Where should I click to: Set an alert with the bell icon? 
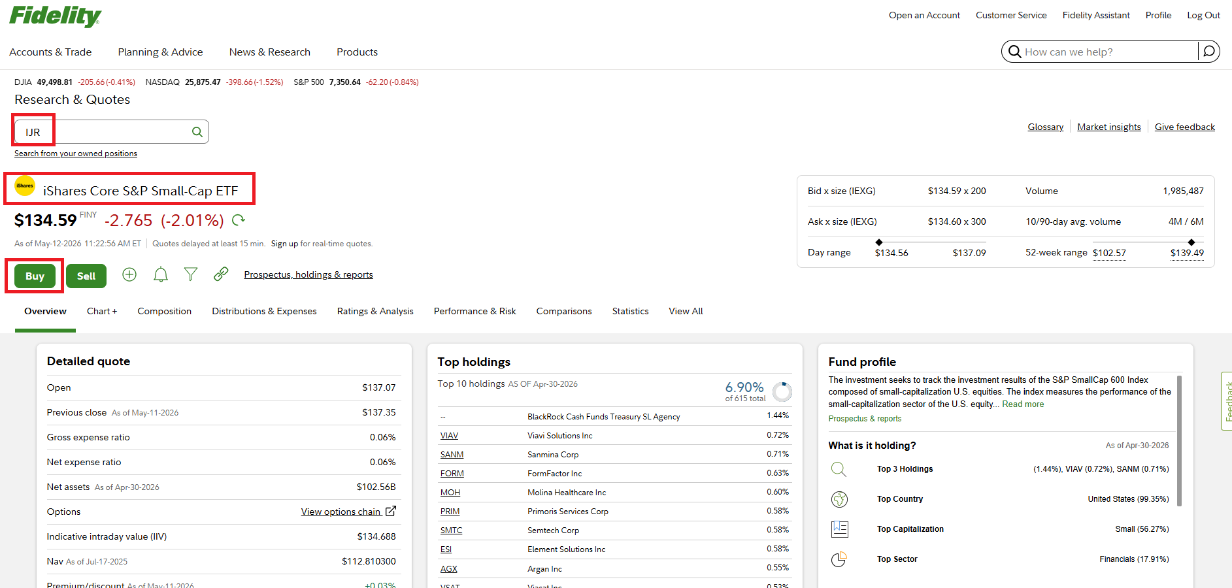tap(161, 274)
